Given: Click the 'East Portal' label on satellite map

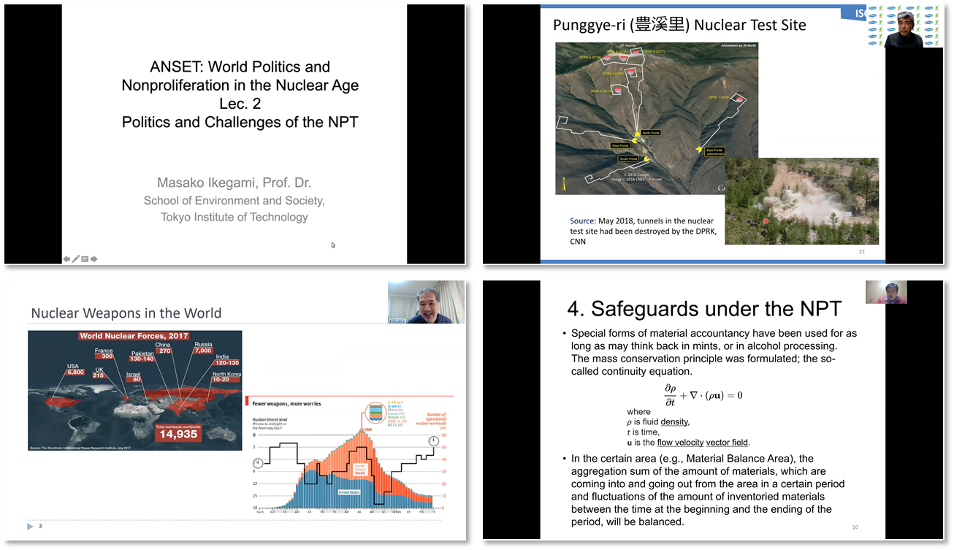Looking at the screenshot, I should point(715,151).
